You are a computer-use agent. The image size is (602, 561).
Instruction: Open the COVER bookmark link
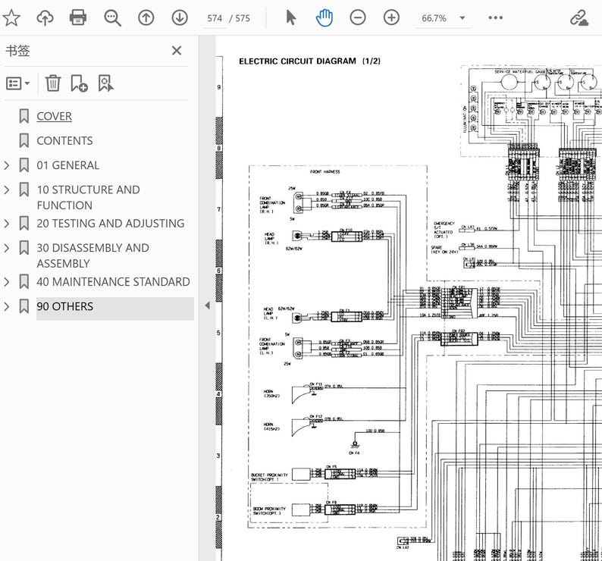click(54, 116)
